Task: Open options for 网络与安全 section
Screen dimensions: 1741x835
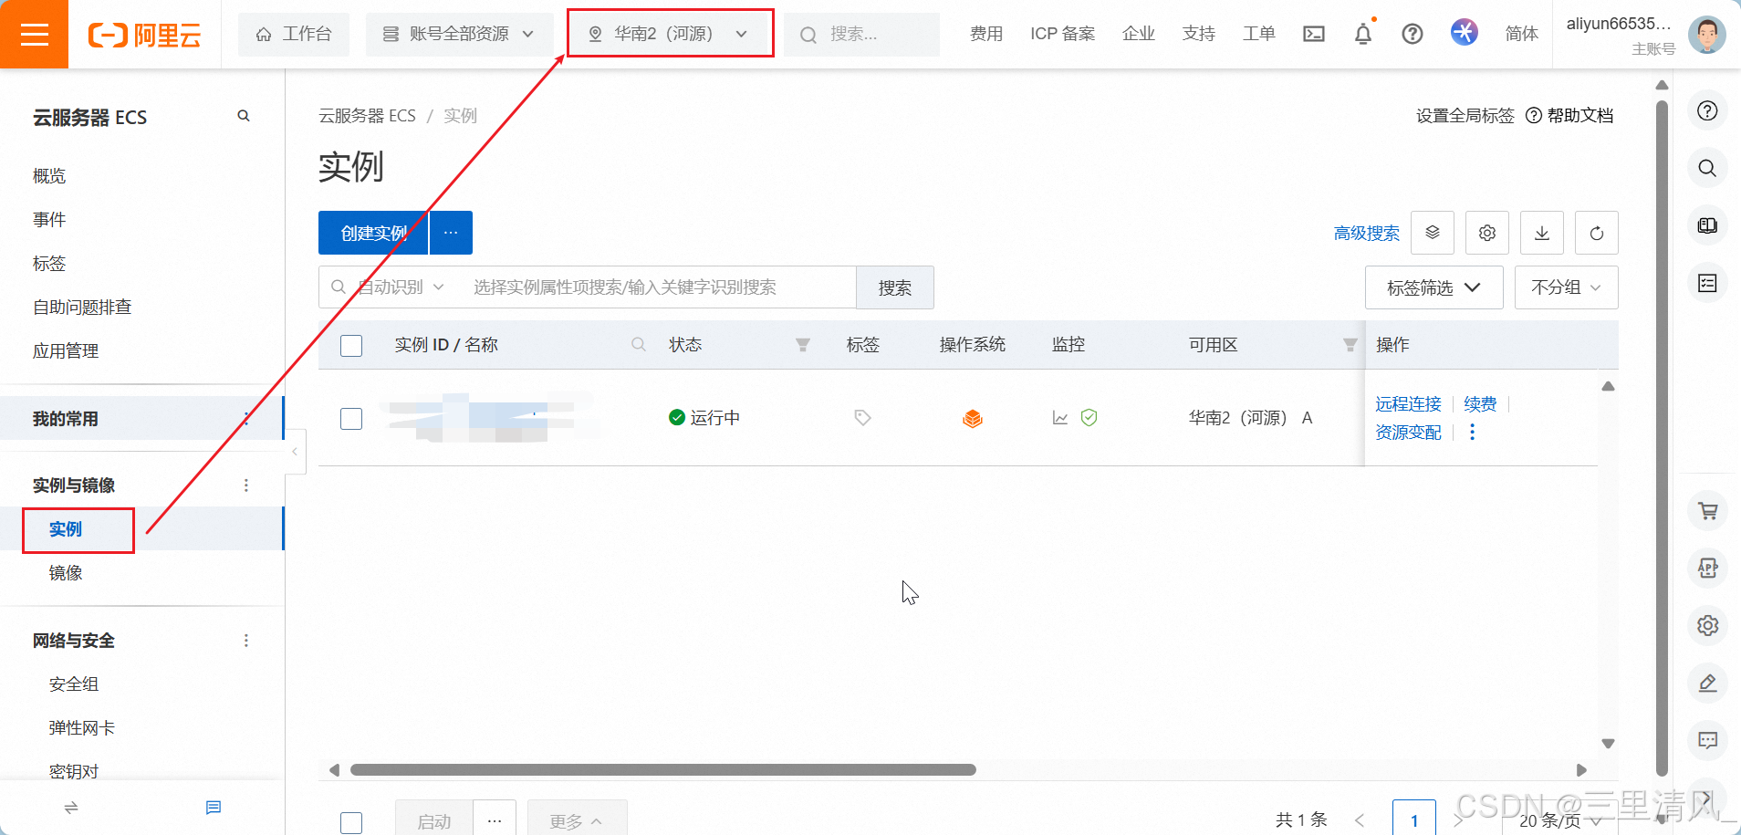Action: pyautogui.click(x=245, y=641)
